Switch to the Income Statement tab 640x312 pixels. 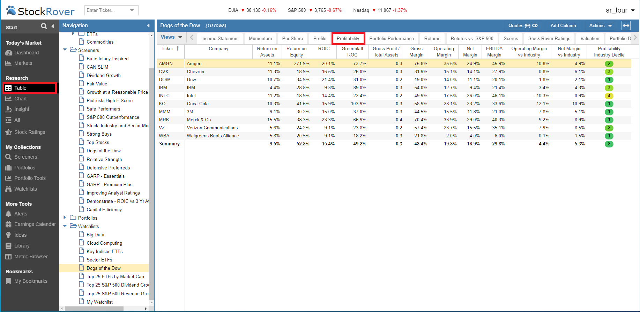click(220, 38)
